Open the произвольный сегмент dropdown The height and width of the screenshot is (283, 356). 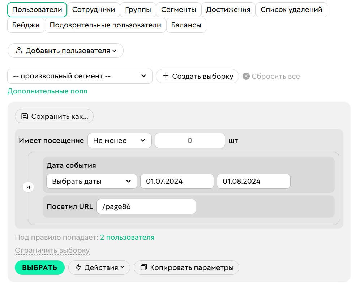pyautogui.click(x=80, y=76)
